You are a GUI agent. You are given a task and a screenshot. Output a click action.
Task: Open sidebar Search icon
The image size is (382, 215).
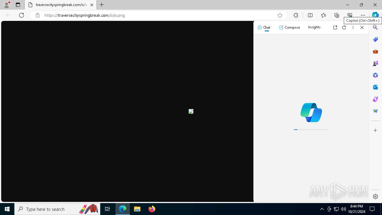click(x=375, y=27)
